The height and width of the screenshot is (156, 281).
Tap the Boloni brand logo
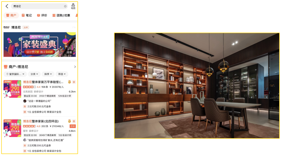(6, 27)
